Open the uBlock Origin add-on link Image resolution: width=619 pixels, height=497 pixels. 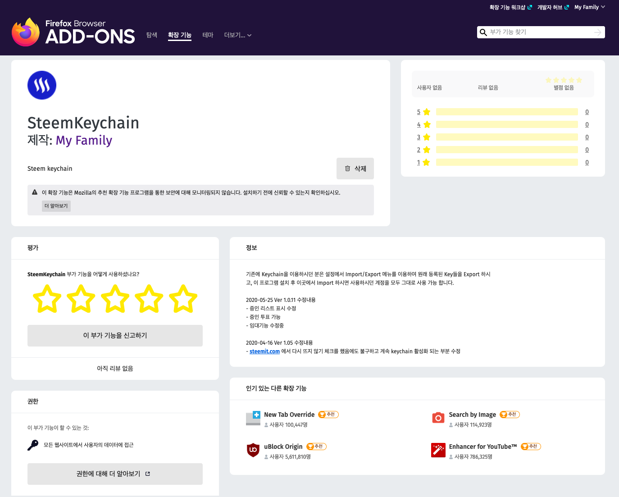[x=283, y=447]
